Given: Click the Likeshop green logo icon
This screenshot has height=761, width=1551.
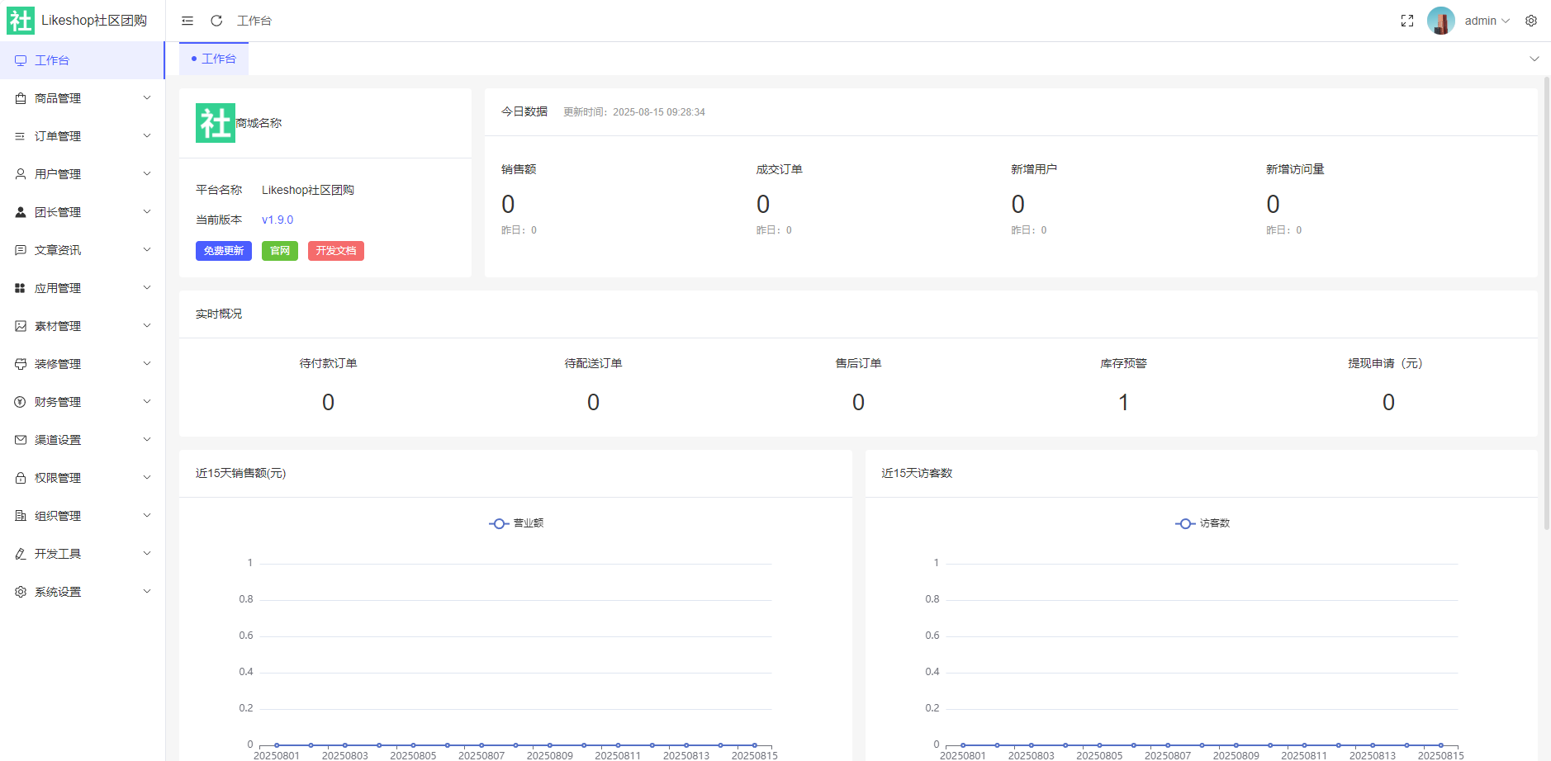Looking at the screenshot, I should (21, 21).
